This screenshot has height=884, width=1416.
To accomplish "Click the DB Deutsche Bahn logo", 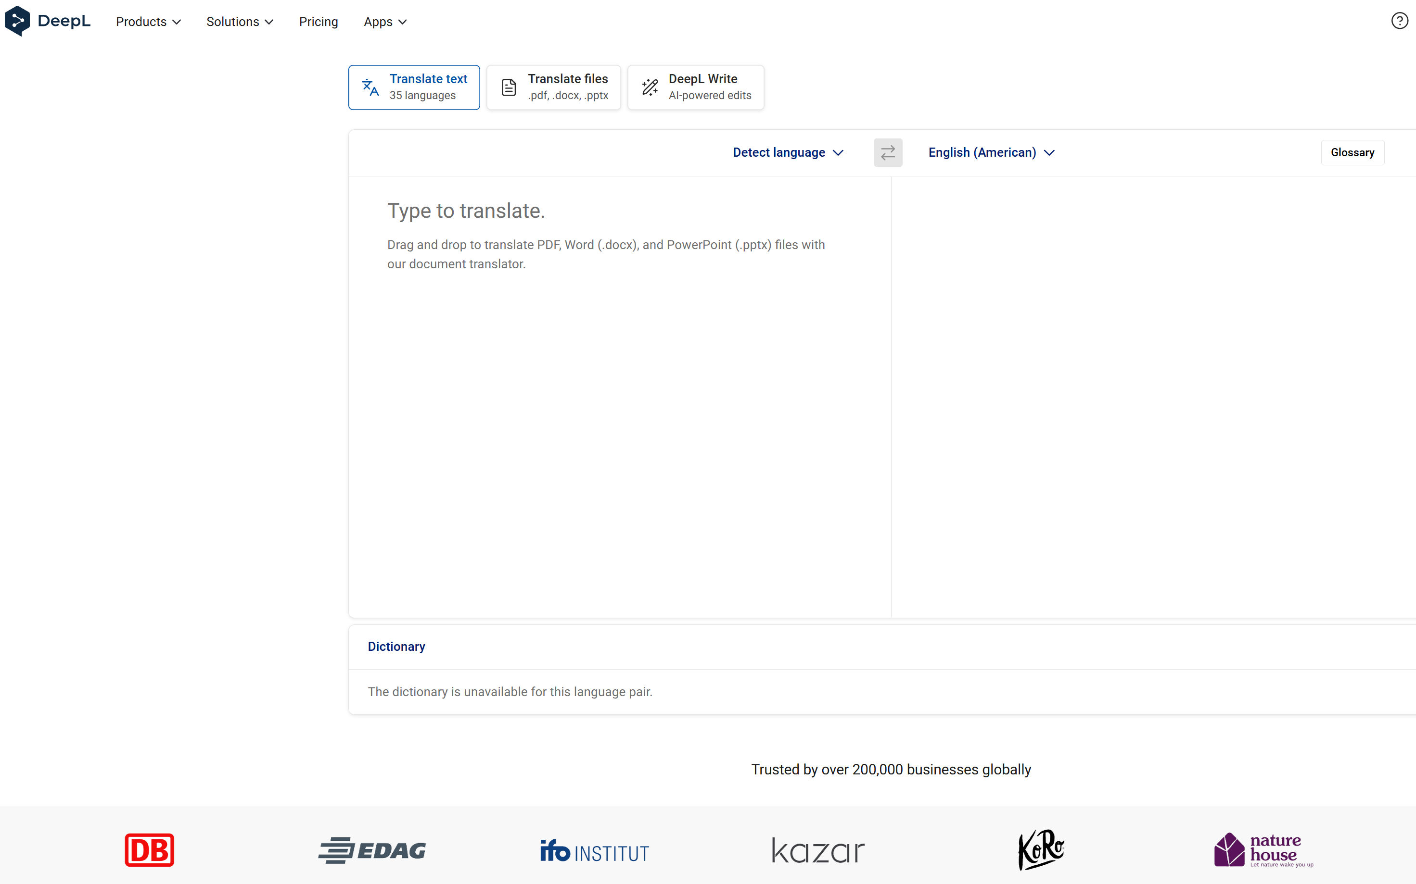I will pyautogui.click(x=149, y=850).
